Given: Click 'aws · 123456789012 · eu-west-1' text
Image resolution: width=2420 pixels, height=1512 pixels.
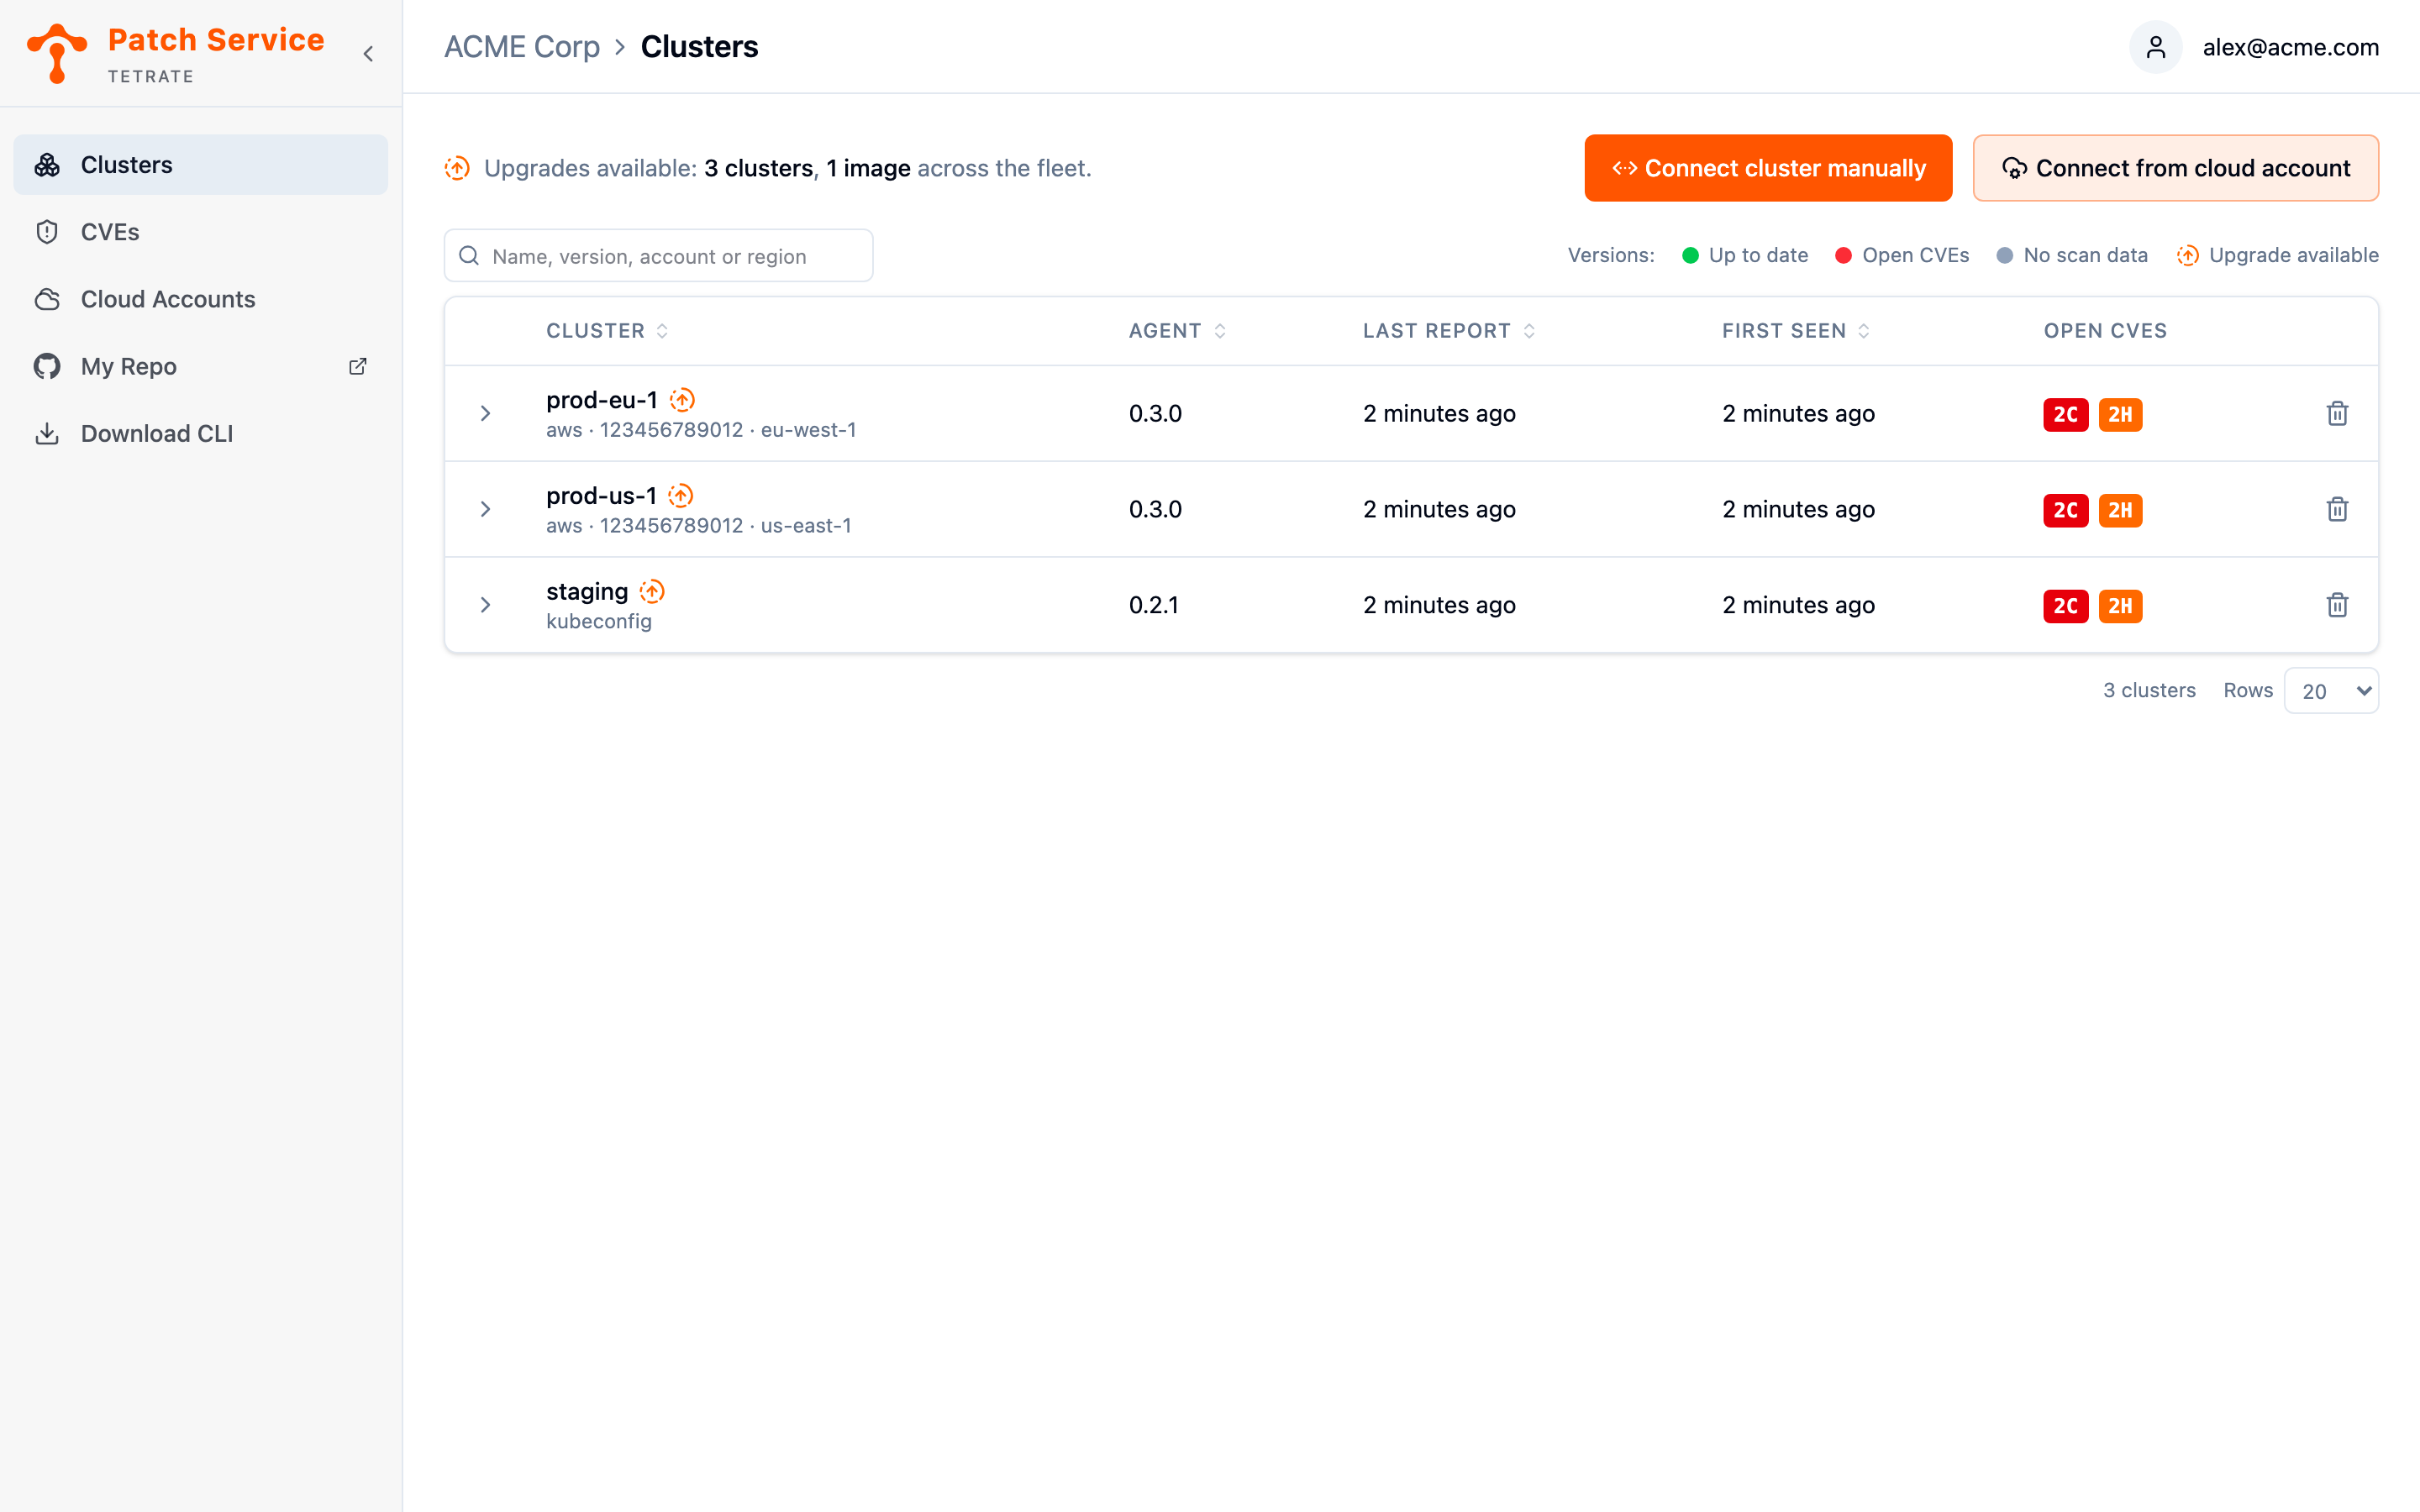Looking at the screenshot, I should [x=701, y=430].
